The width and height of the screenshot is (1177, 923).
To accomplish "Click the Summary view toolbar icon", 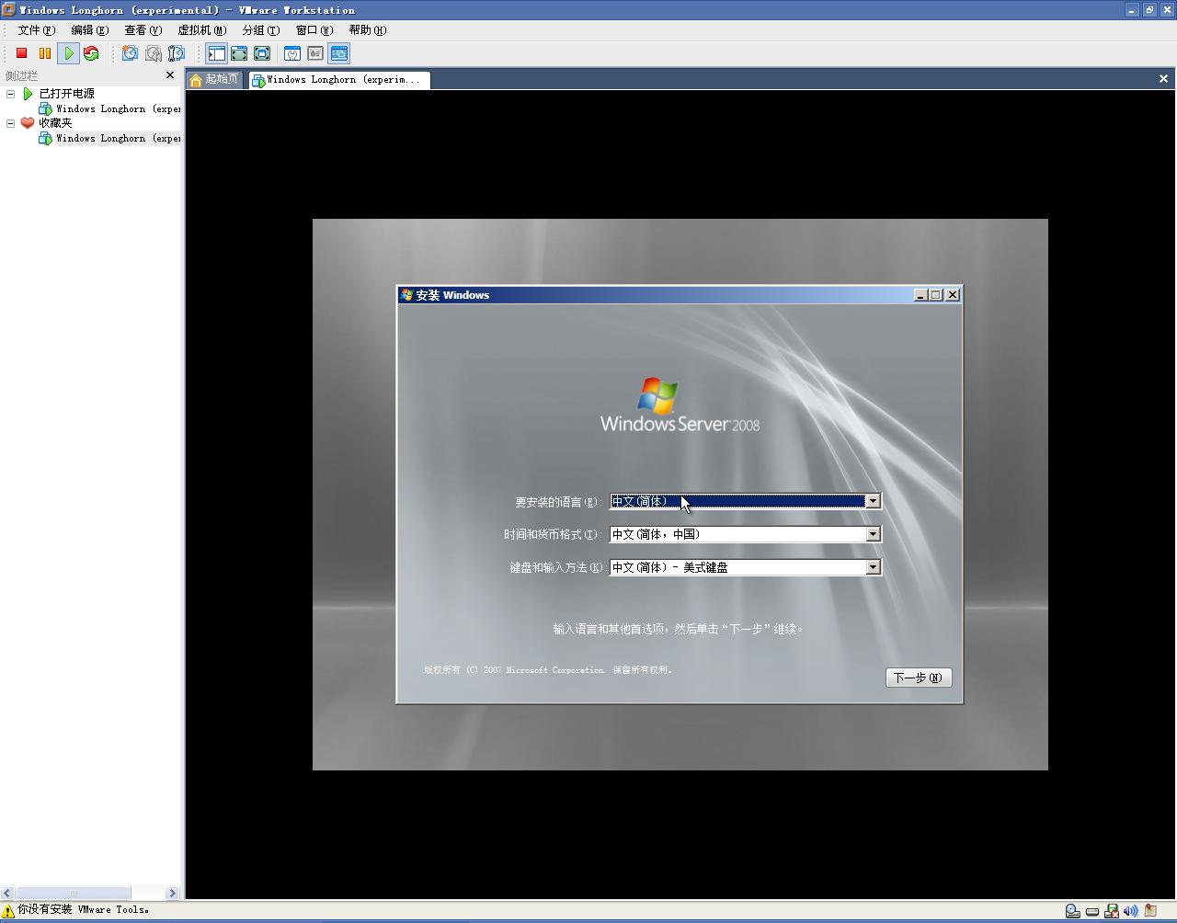I will point(292,53).
